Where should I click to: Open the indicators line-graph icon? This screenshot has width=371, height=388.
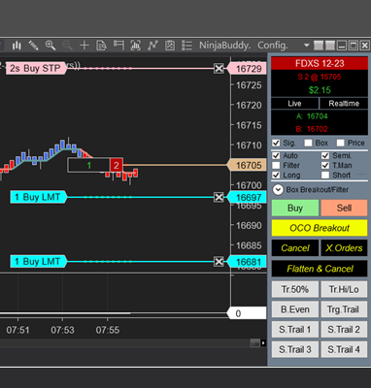point(152,46)
